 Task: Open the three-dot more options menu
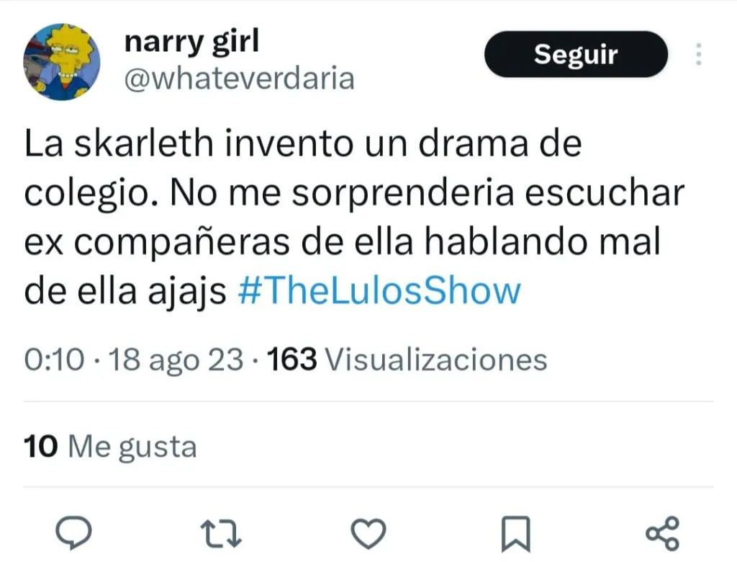699,54
